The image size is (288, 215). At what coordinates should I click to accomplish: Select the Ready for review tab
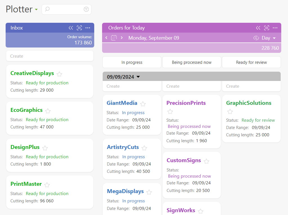click(251, 62)
